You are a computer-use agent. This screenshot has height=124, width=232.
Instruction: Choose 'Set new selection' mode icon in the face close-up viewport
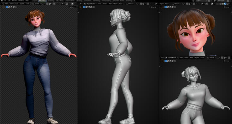[166, 7]
